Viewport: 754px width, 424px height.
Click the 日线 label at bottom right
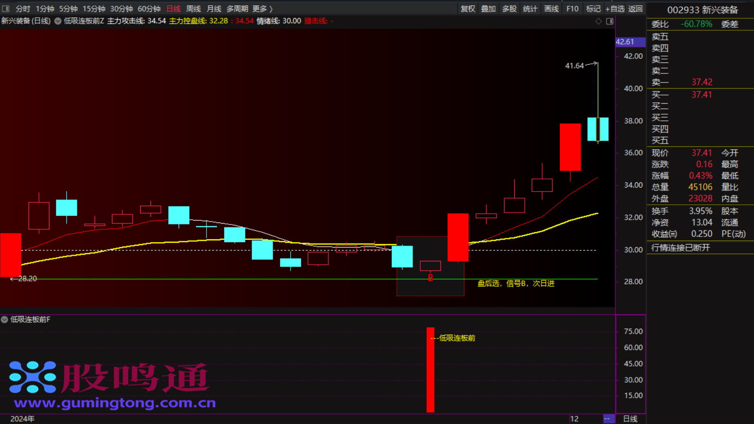(630, 419)
